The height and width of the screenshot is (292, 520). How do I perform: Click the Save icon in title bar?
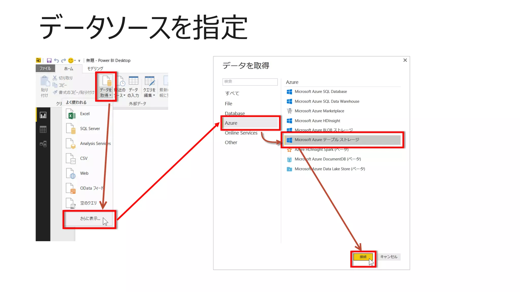coord(49,60)
